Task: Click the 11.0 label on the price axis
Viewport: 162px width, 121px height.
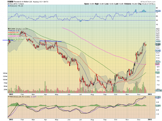Action: click(158, 58)
